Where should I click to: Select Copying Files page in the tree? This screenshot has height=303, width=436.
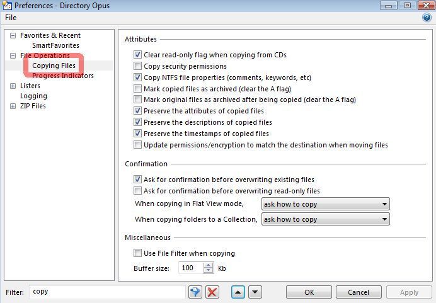54,66
